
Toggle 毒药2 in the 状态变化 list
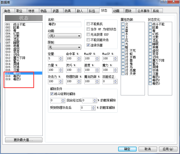pos(150,80)
